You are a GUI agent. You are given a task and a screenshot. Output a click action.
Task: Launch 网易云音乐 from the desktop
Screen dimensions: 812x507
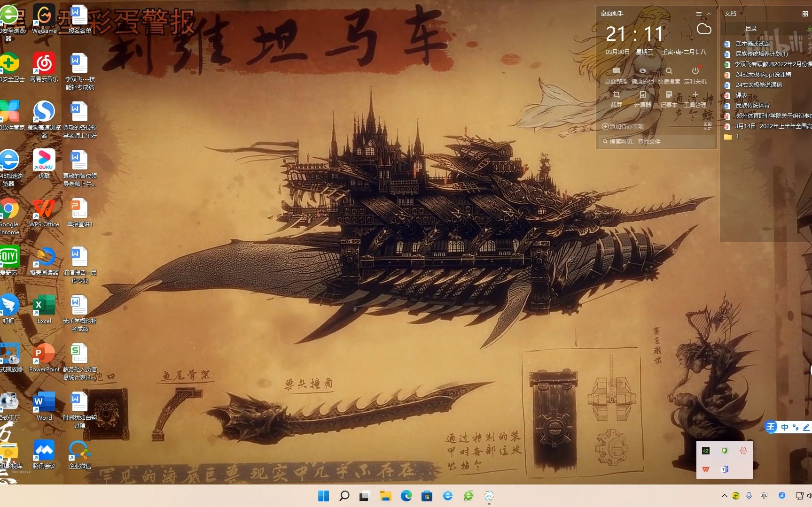point(44,67)
